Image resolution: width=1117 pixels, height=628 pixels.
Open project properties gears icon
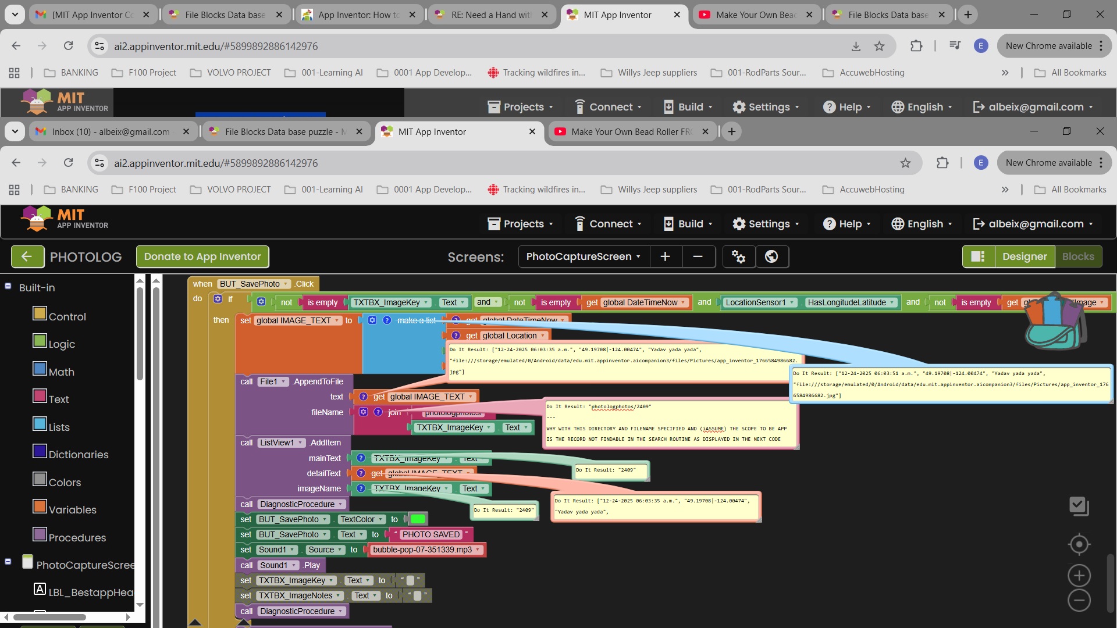point(739,256)
